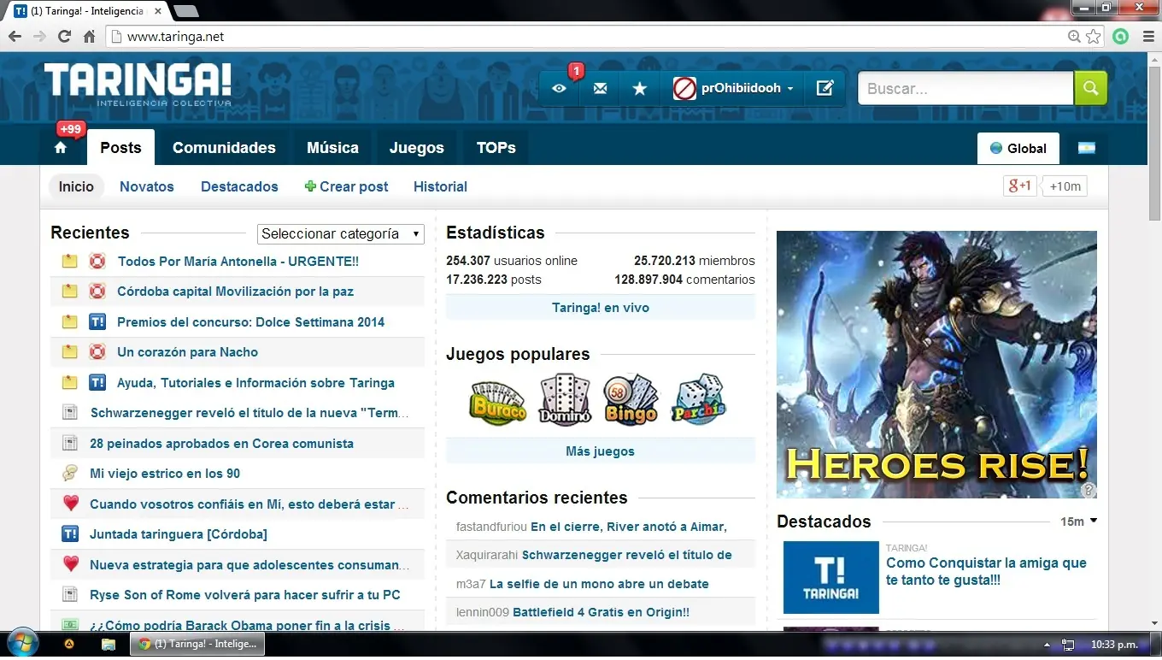The image size is (1162, 660).
Task: Open new browser tab
Action: point(185,11)
